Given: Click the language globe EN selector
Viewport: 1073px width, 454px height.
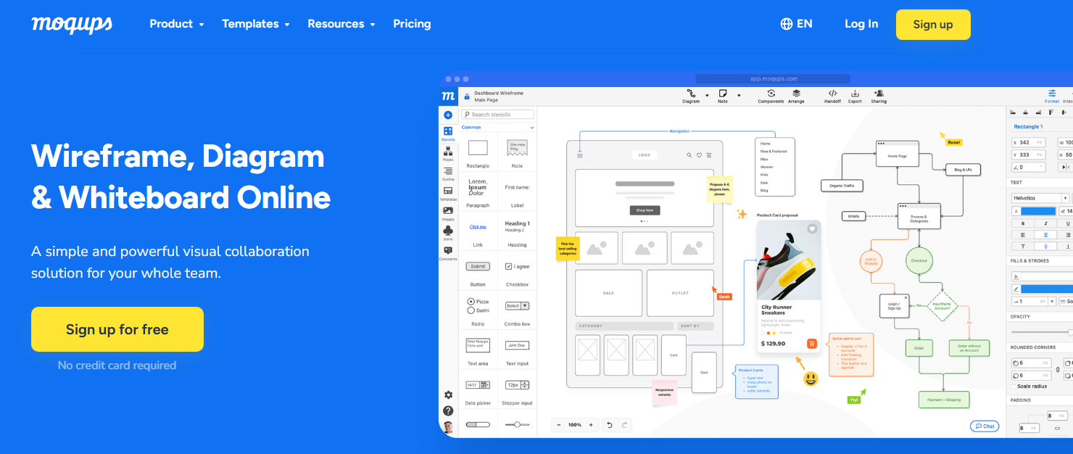Looking at the screenshot, I should pos(796,24).
